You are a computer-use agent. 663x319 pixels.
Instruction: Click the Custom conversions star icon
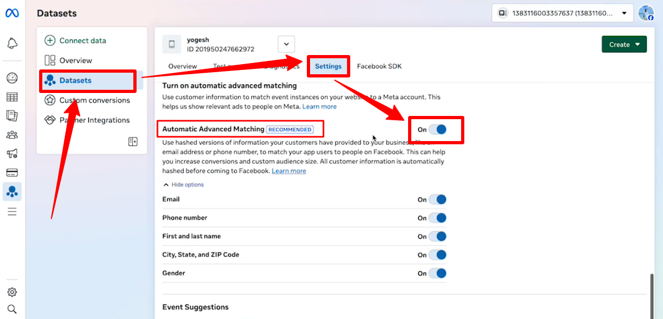[50, 100]
